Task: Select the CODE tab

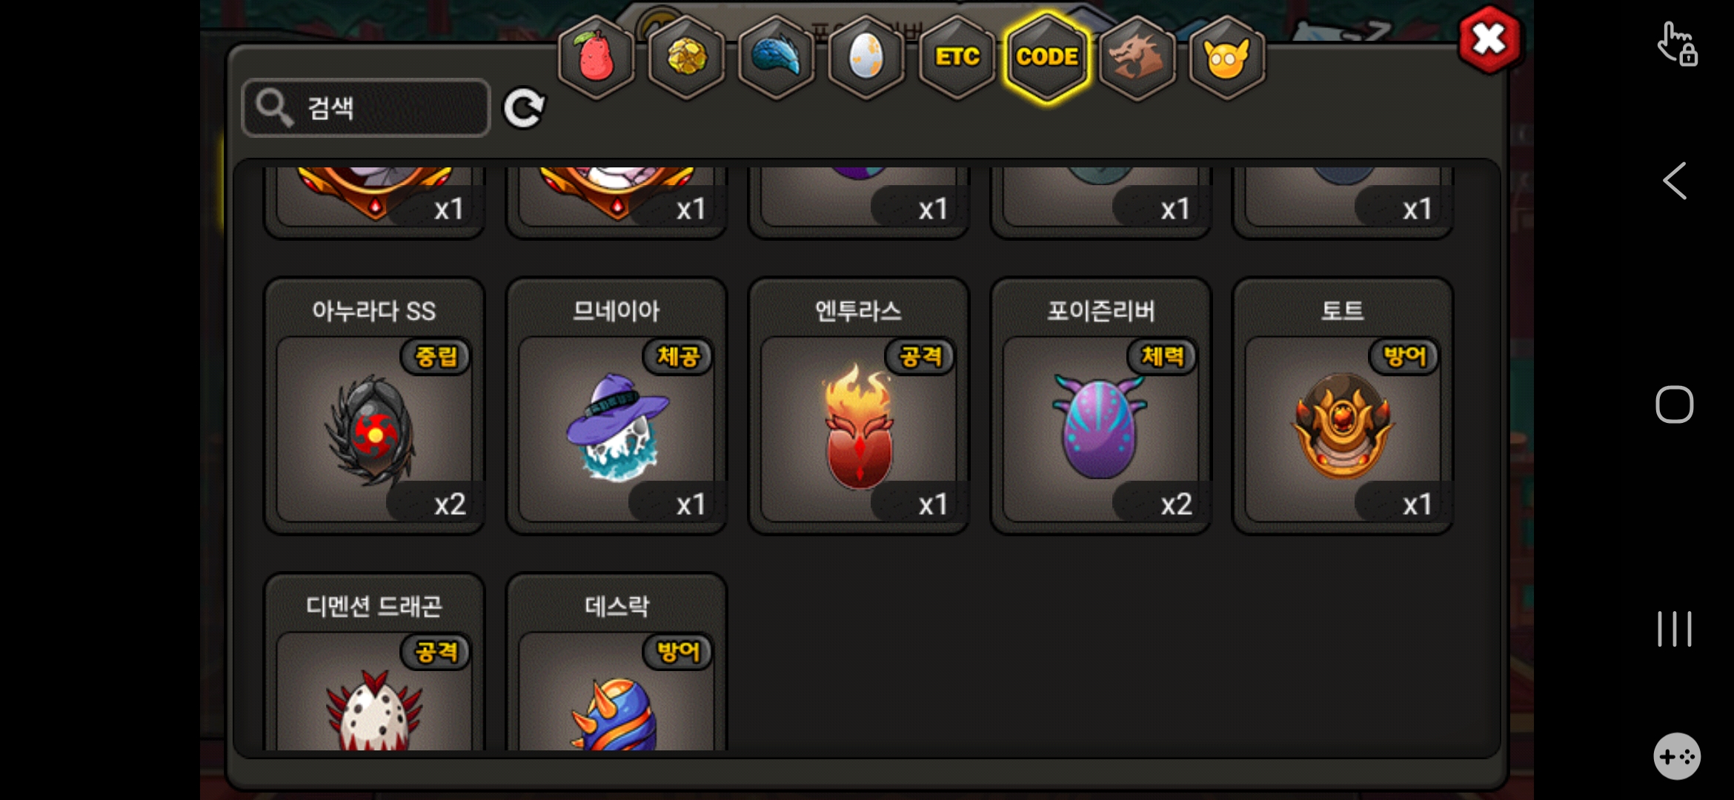Action: (1047, 58)
